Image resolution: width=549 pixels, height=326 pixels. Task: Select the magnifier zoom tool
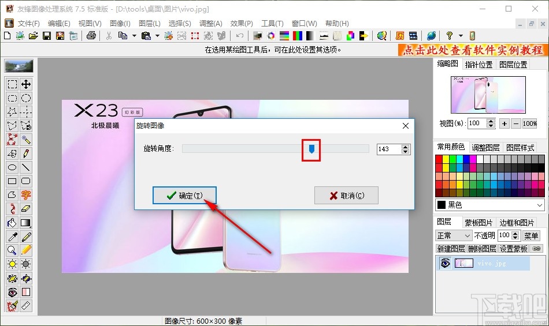pyautogui.click(x=12, y=250)
